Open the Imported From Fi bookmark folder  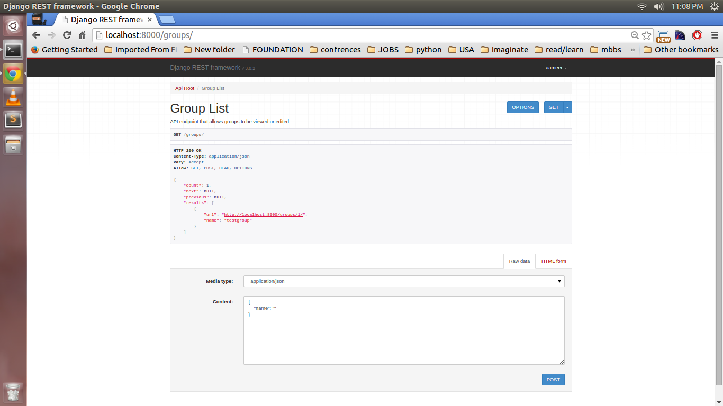point(140,50)
